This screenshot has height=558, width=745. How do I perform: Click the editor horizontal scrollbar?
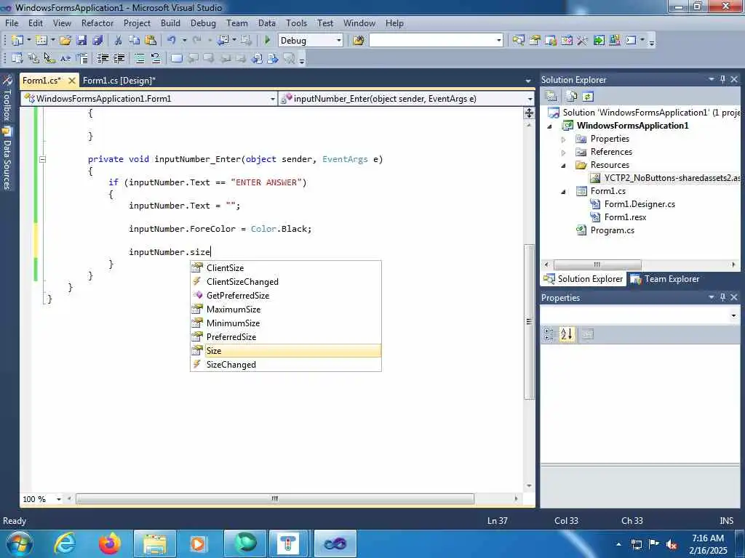click(274, 498)
